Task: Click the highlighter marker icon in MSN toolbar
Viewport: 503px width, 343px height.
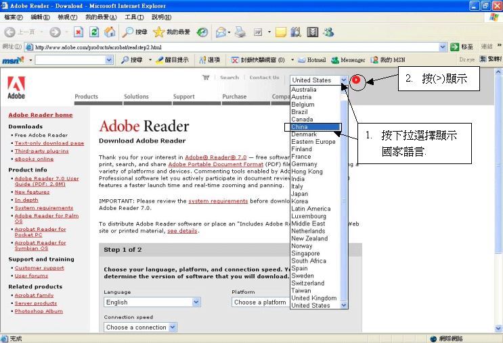Action: (160, 60)
